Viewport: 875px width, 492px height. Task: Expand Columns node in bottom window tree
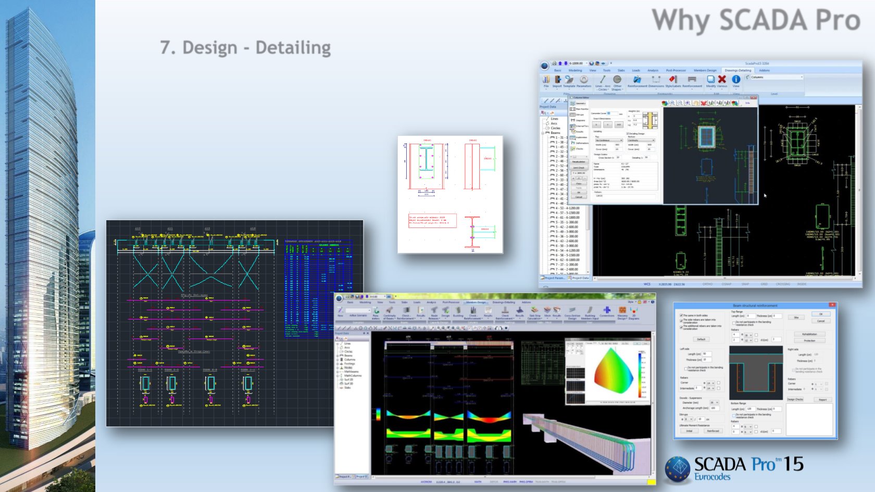click(337, 360)
